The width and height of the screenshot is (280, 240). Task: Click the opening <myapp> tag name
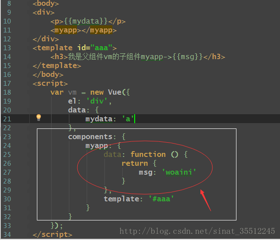point(66,30)
